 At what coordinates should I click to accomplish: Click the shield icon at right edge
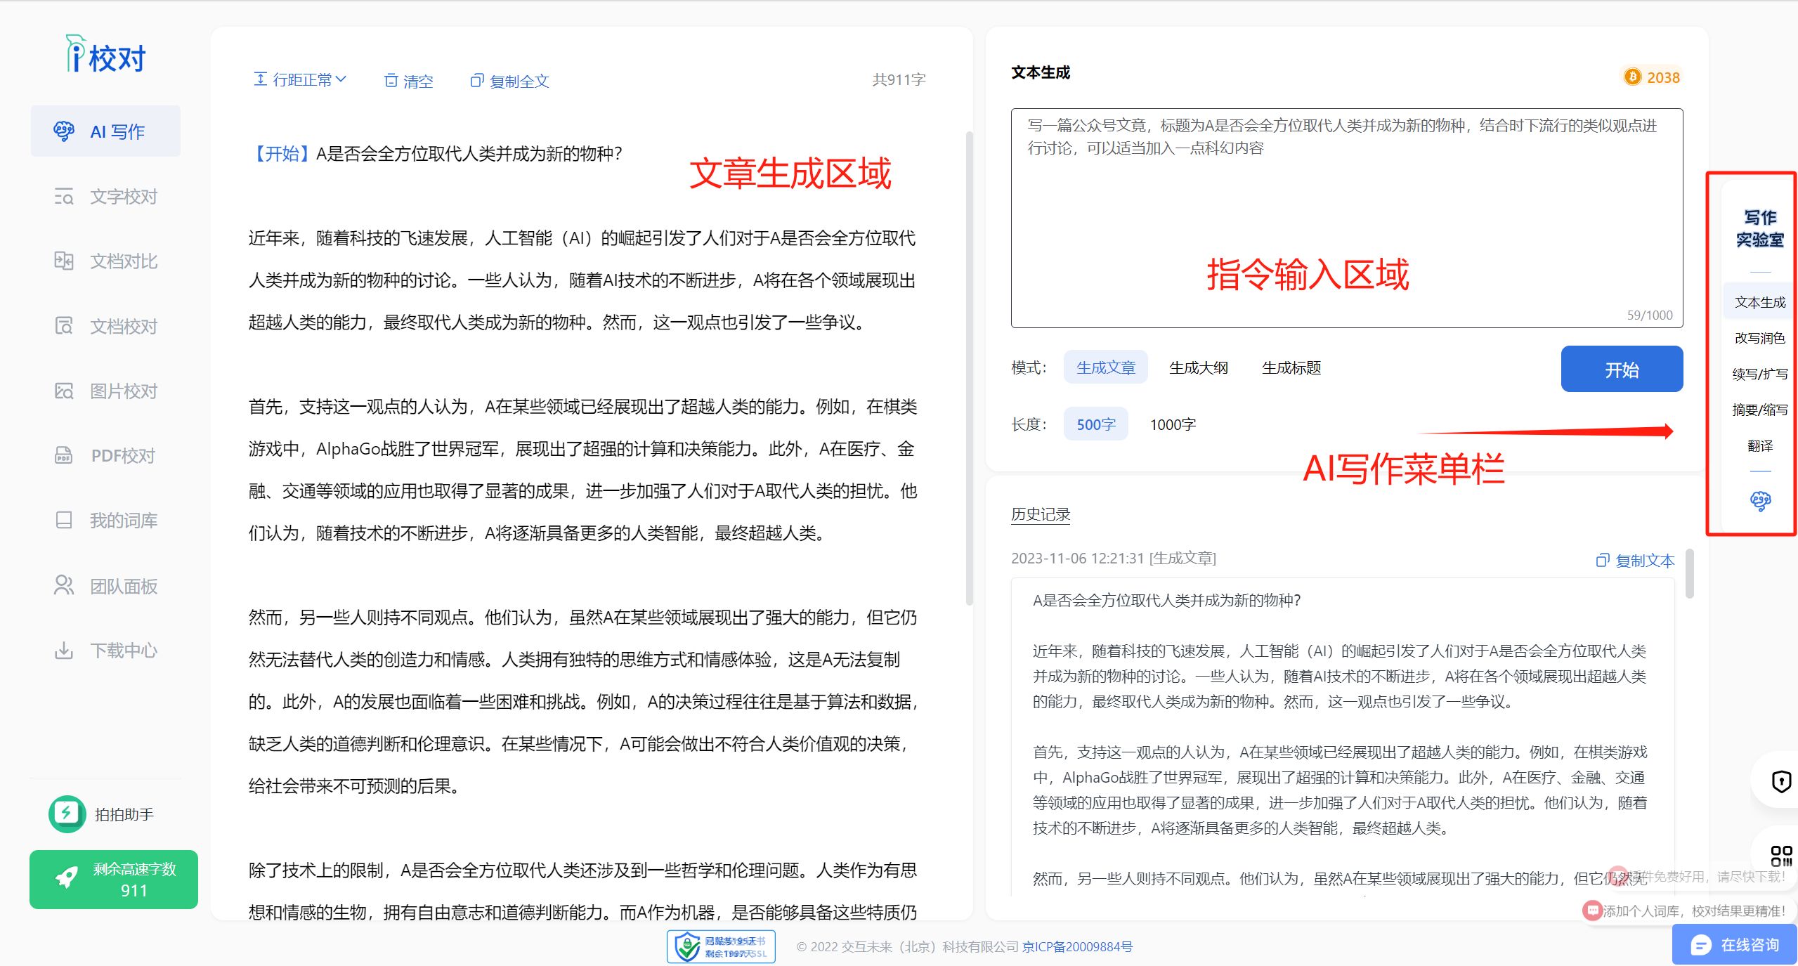[x=1782, y=781]
